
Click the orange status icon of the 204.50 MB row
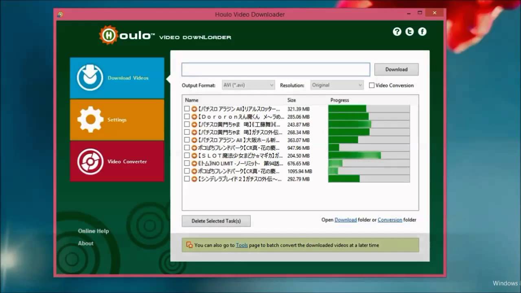[194, 155]
